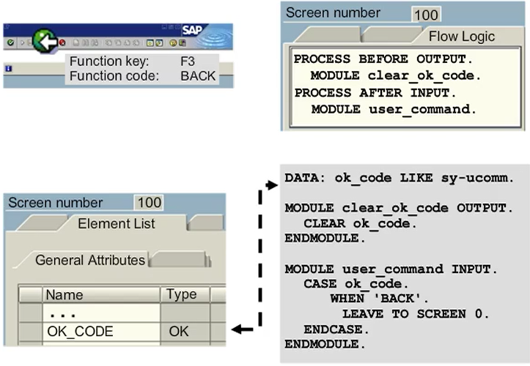The height and width of the screenshot is (366, 530).
Task: Click the red Cancel icon
Action: click(x=62, y=43)
